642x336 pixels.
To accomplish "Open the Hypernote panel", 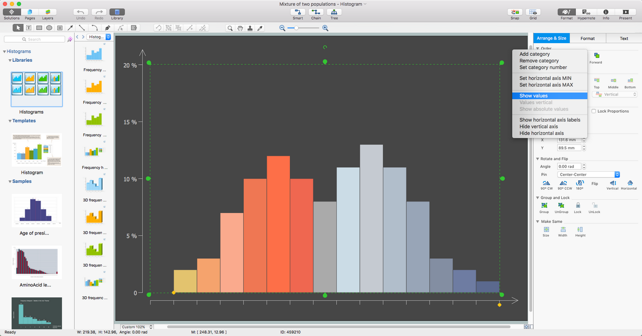I will pos(586,12).
